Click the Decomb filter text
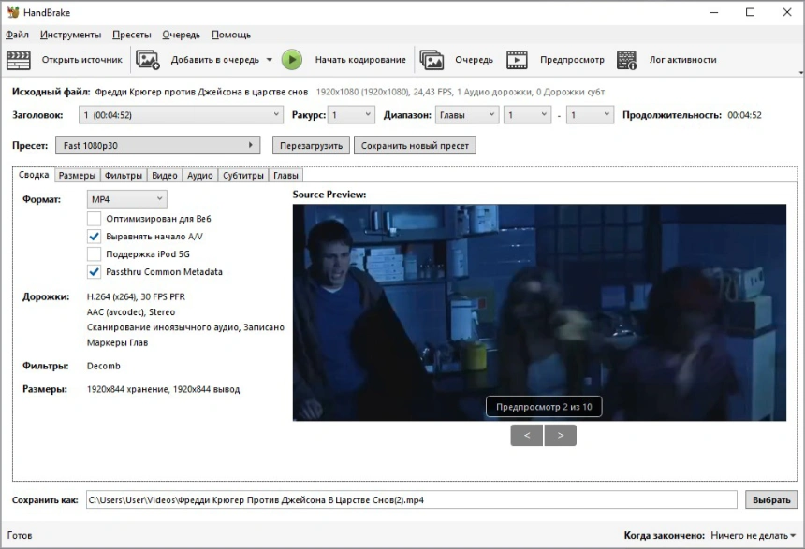 pos(104,366)
